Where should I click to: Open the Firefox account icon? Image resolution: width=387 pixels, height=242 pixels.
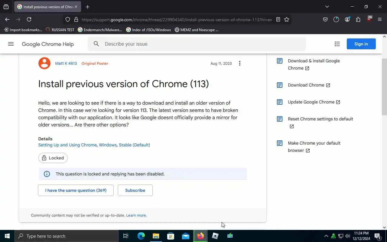(347, 19)
